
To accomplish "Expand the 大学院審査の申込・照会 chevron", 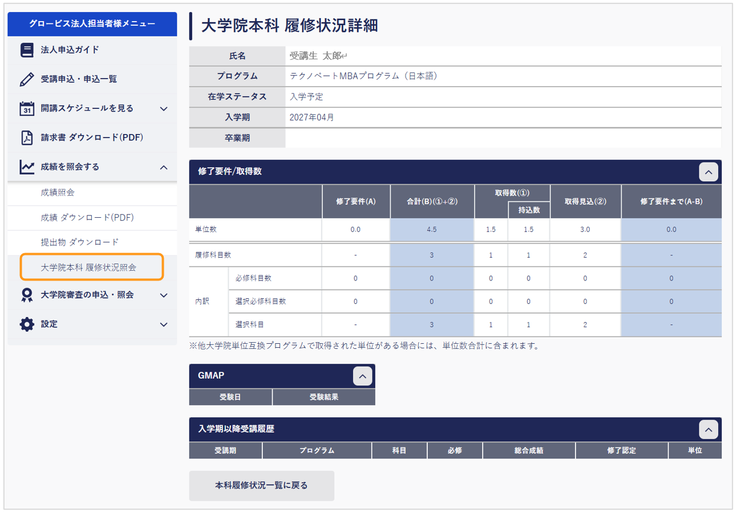I will click(164, 295).
